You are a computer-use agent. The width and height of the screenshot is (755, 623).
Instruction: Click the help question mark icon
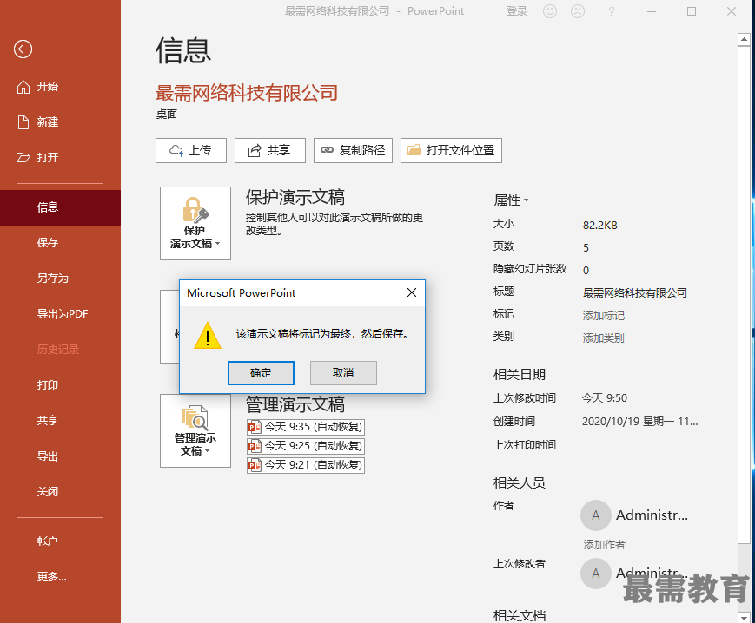611,11
